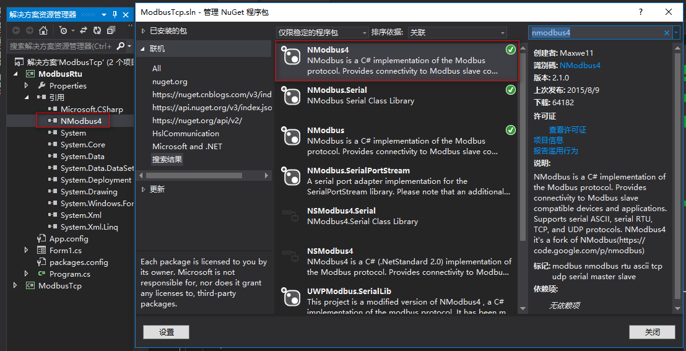Expand the Properties node

pos(27,86)
